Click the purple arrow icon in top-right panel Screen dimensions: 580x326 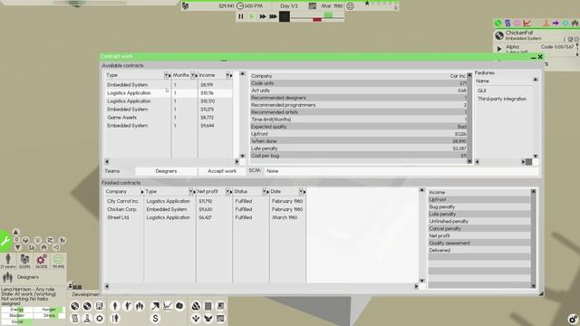tap(556, 23)
